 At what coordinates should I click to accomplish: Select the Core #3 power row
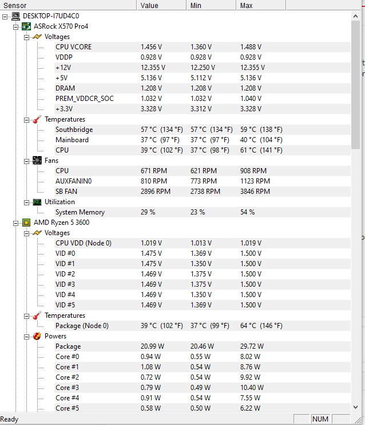click(203, 388)
